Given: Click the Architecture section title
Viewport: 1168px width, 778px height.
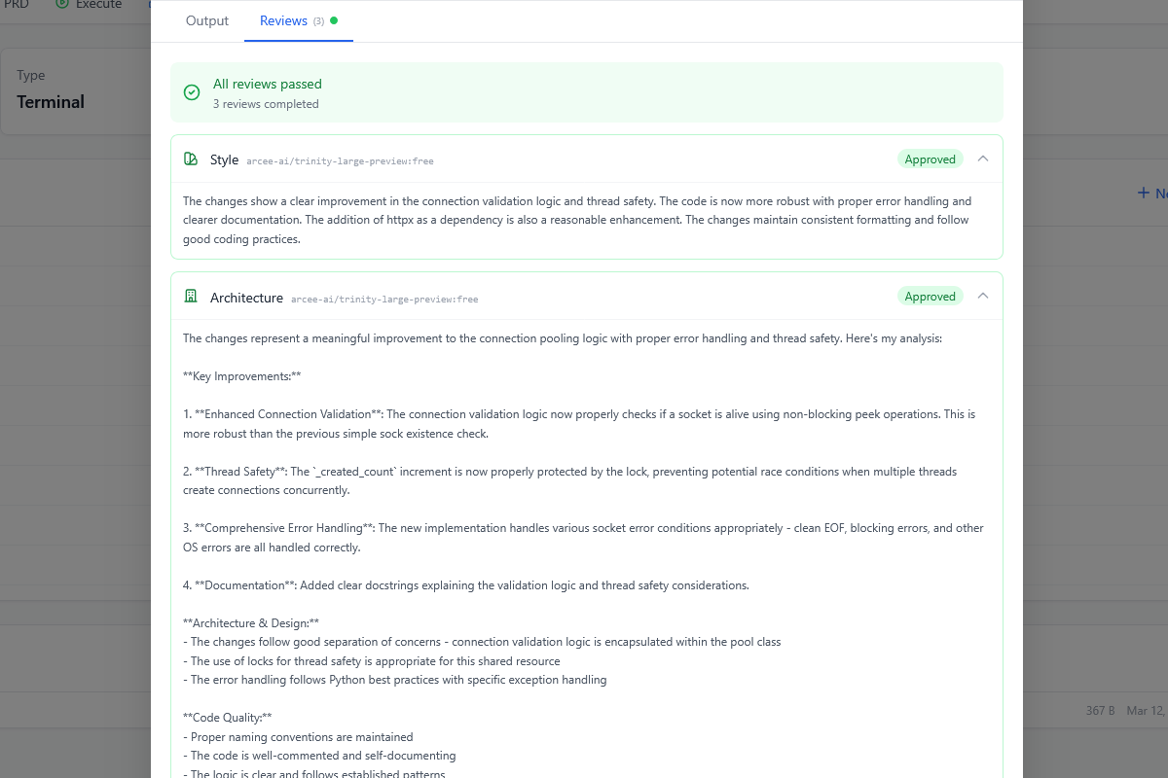Looking at the screenshot, I should pyautogui.click(x=246, y=298).
